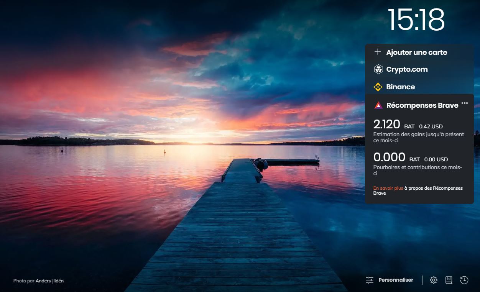Viewport: 480px width, 292px height.
Task: Click the Brave Rewards BAT triangle icon
Action: 378,105
